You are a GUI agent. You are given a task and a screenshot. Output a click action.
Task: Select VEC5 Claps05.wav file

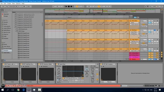point(25,41)
